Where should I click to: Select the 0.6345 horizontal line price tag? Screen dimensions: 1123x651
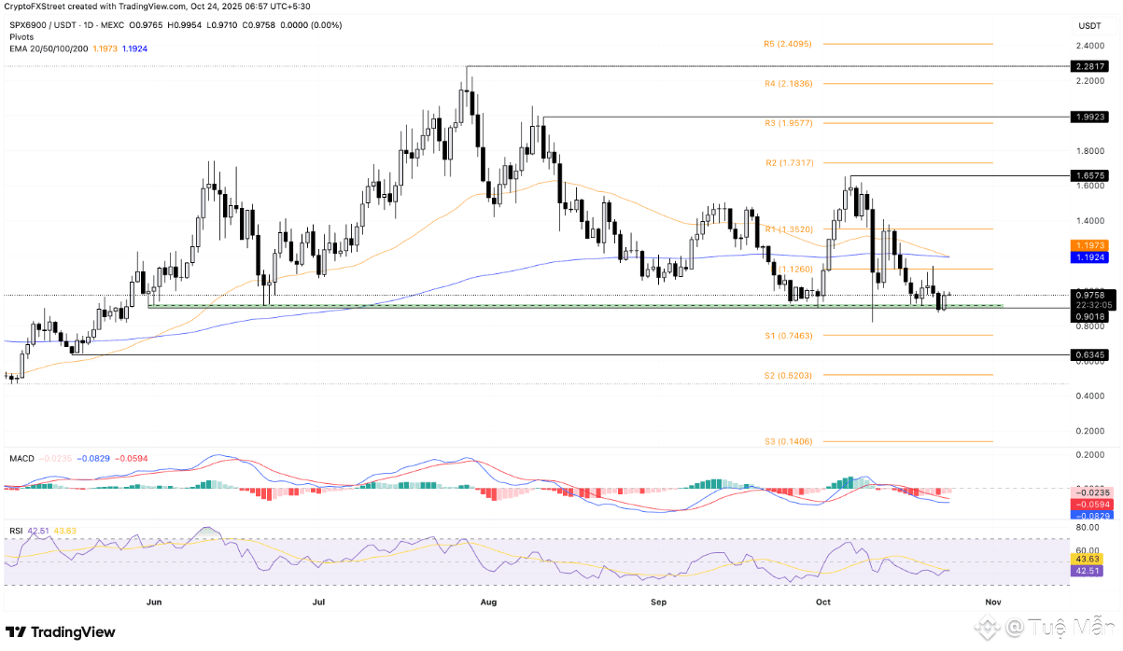pyautogui.click(x=1090, y=355)
